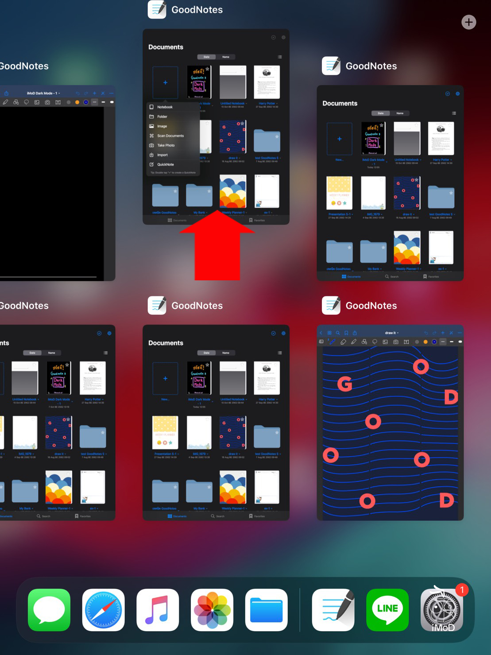The height and width of the screenshot is (655, 491).
Task: Open the Files app in the dock
Action: pos(266,610)
